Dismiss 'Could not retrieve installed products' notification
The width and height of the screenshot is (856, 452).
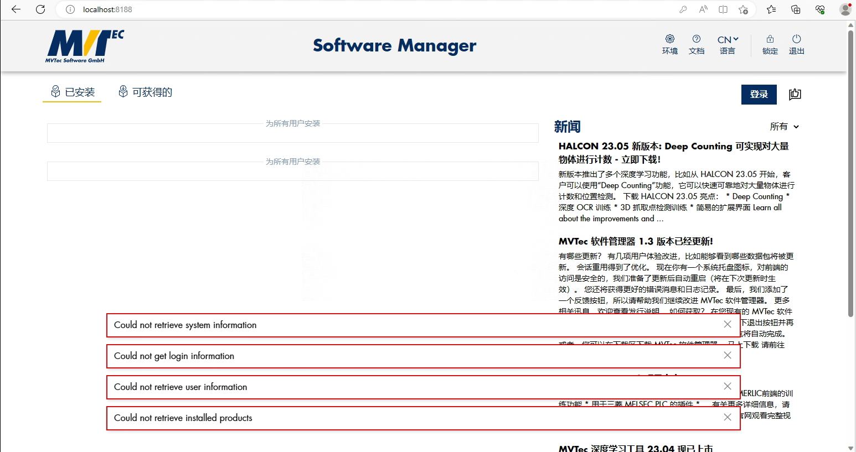[728, 418]
